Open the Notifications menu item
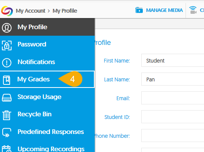 pyautogui.click(x=47, y=62)
